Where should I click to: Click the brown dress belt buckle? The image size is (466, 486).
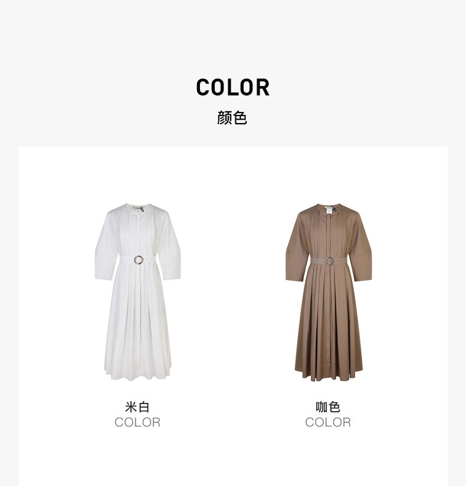point(329,262)
